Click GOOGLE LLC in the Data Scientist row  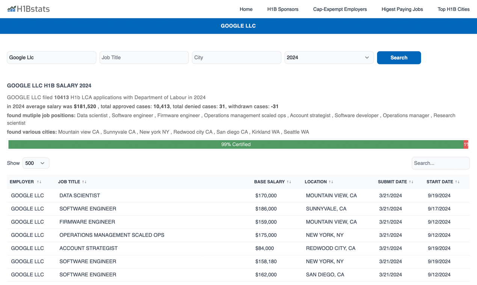point(27,196)
